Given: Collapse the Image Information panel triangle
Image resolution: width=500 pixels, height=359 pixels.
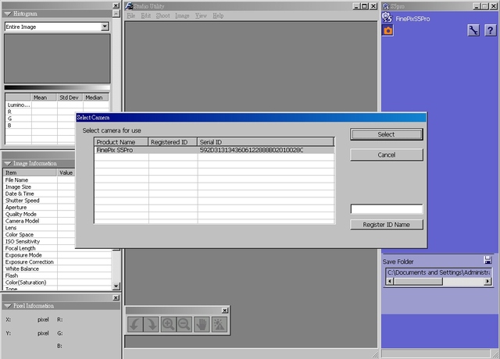Looking at the screenshot, I should coord(7,163).
